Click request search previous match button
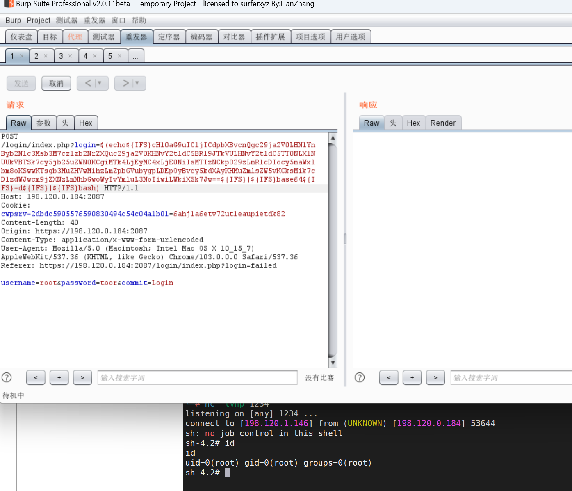This screenshot has height=491, width=572. (x=36, y=377)
